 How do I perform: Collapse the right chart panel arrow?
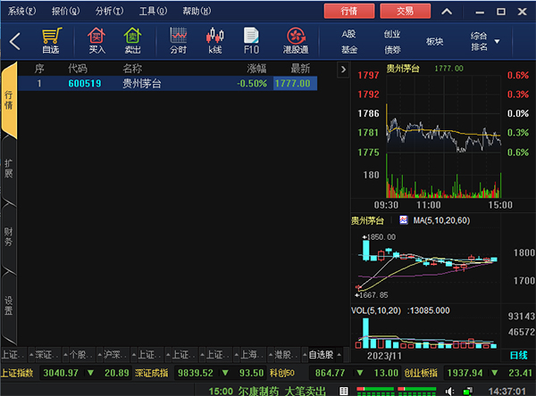(x=343, y=69)
